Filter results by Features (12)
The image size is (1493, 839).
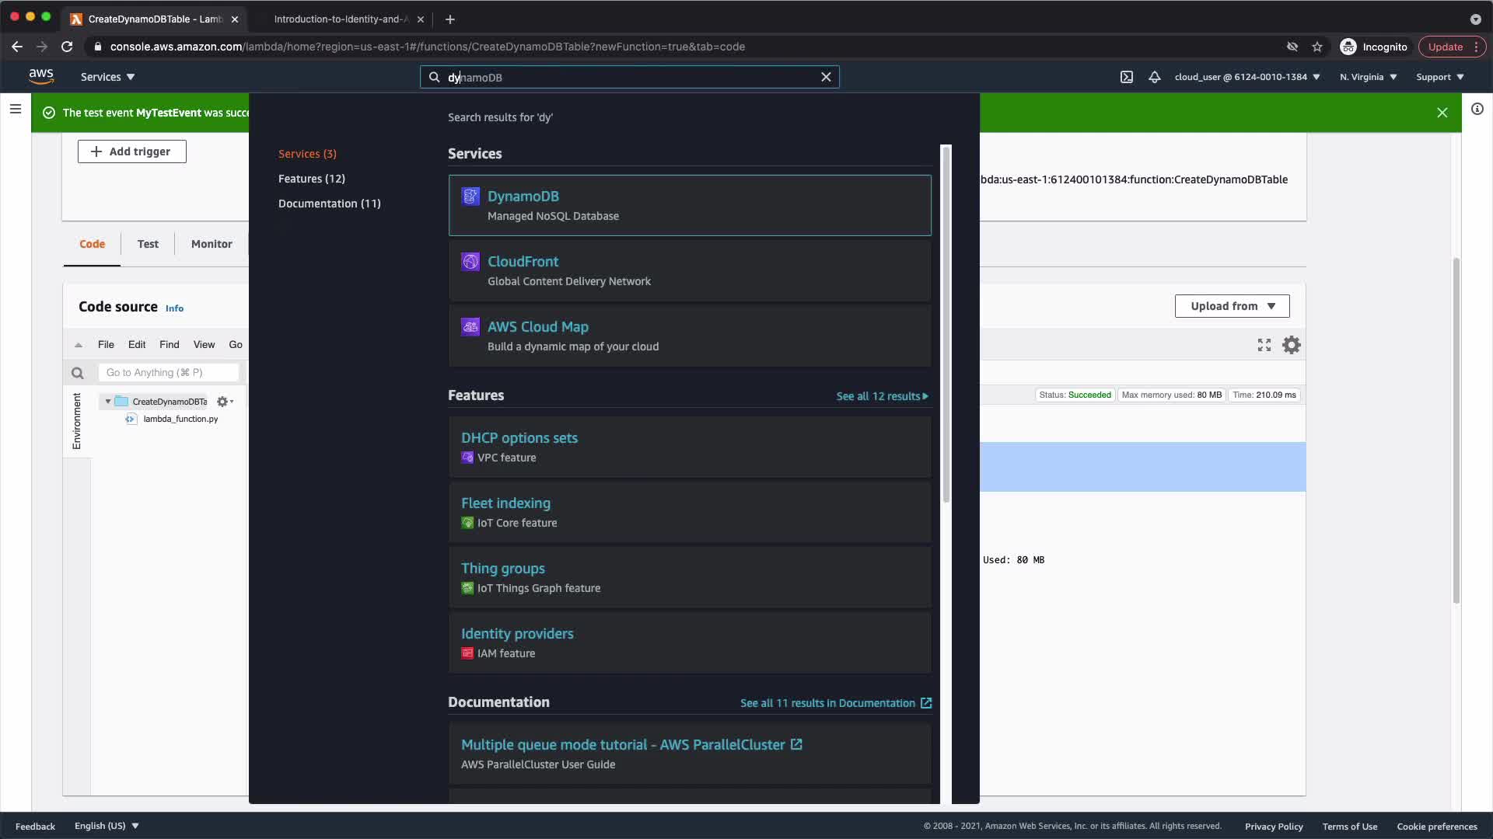point(311,179)
